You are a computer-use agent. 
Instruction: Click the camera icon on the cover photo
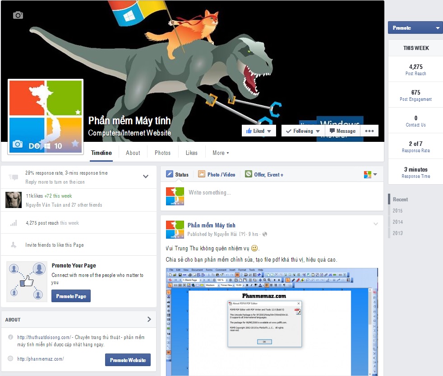18,15
